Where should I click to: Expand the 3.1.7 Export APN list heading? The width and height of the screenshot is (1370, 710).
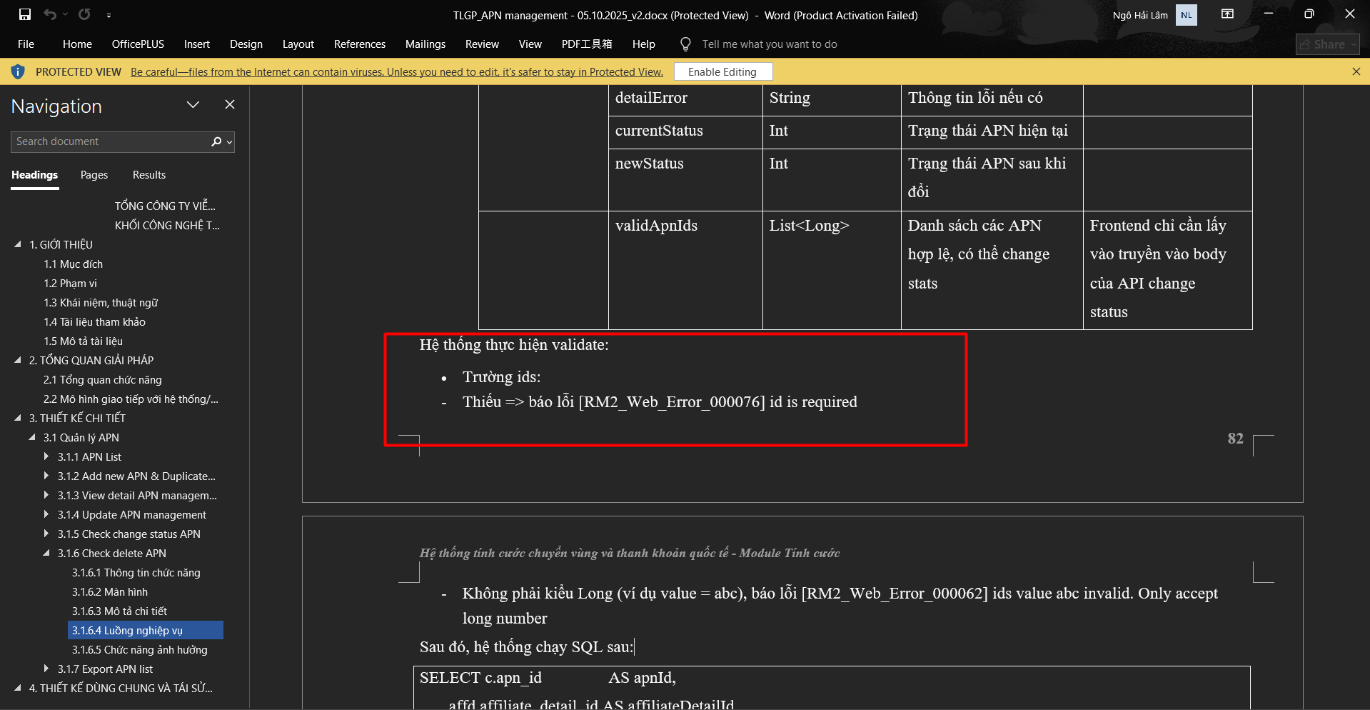tap(46, 669)
